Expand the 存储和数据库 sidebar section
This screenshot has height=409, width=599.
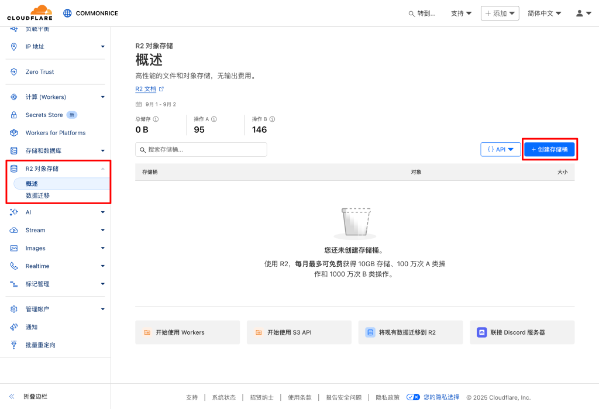pyautogui.click(x=102, y=151)
